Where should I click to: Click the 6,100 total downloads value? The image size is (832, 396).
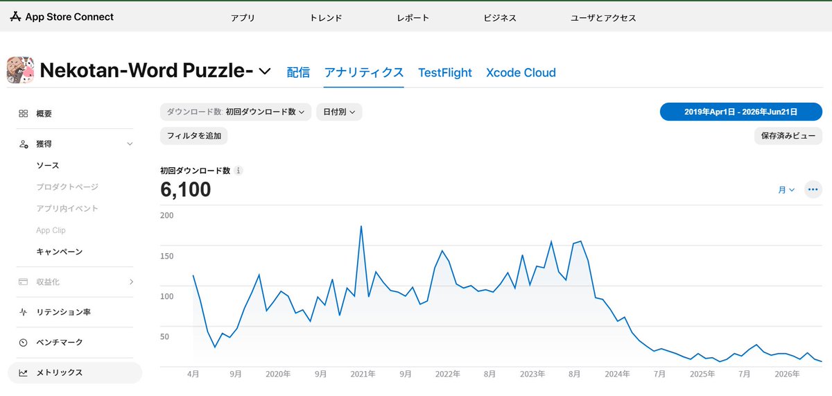[186, 189]
